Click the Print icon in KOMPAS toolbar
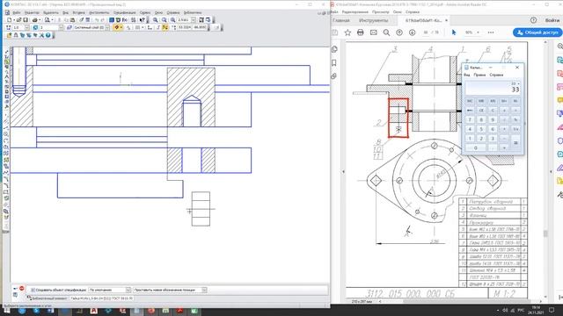 tap(35, 20)
